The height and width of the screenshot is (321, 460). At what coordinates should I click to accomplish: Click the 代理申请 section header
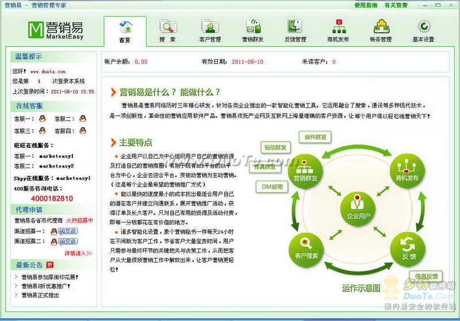(29, 210)
